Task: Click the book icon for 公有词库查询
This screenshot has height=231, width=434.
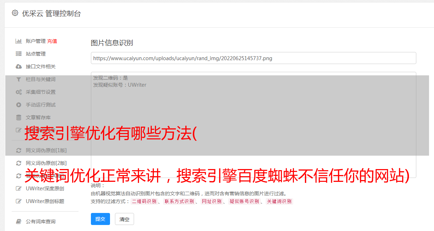Action: click(x=19, y=221)
